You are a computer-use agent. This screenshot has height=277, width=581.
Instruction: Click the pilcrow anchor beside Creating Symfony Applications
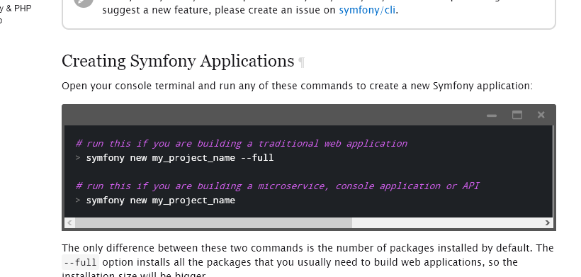click(x=302, y=62)
